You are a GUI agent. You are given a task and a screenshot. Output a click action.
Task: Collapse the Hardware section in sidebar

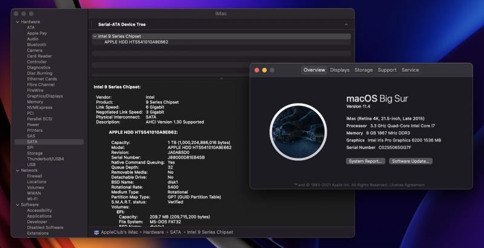click(18, 22)
